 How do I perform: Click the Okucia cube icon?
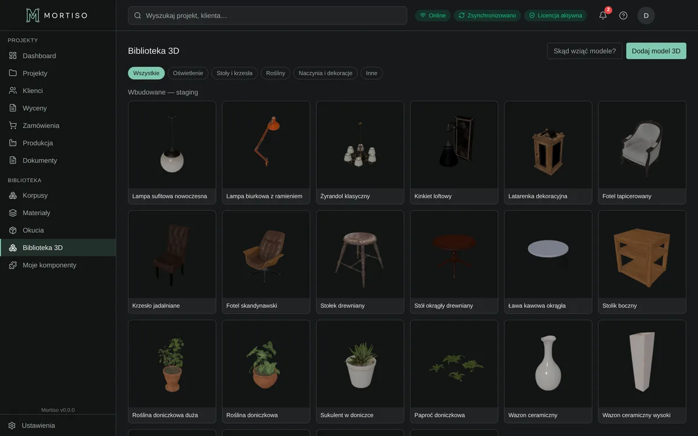pyautogui.click(x=13, y=230)
